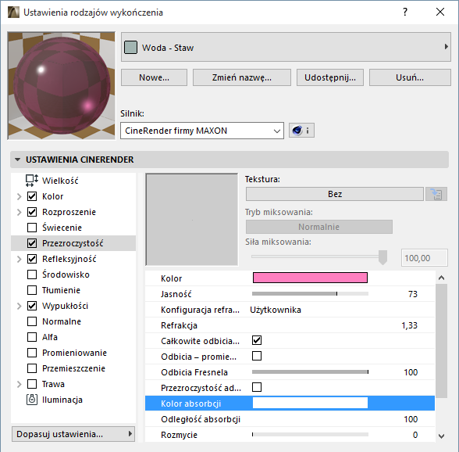The image size is (459, 452).
Task: Enable the Środowisko checkbox
Action: [32, 274]
